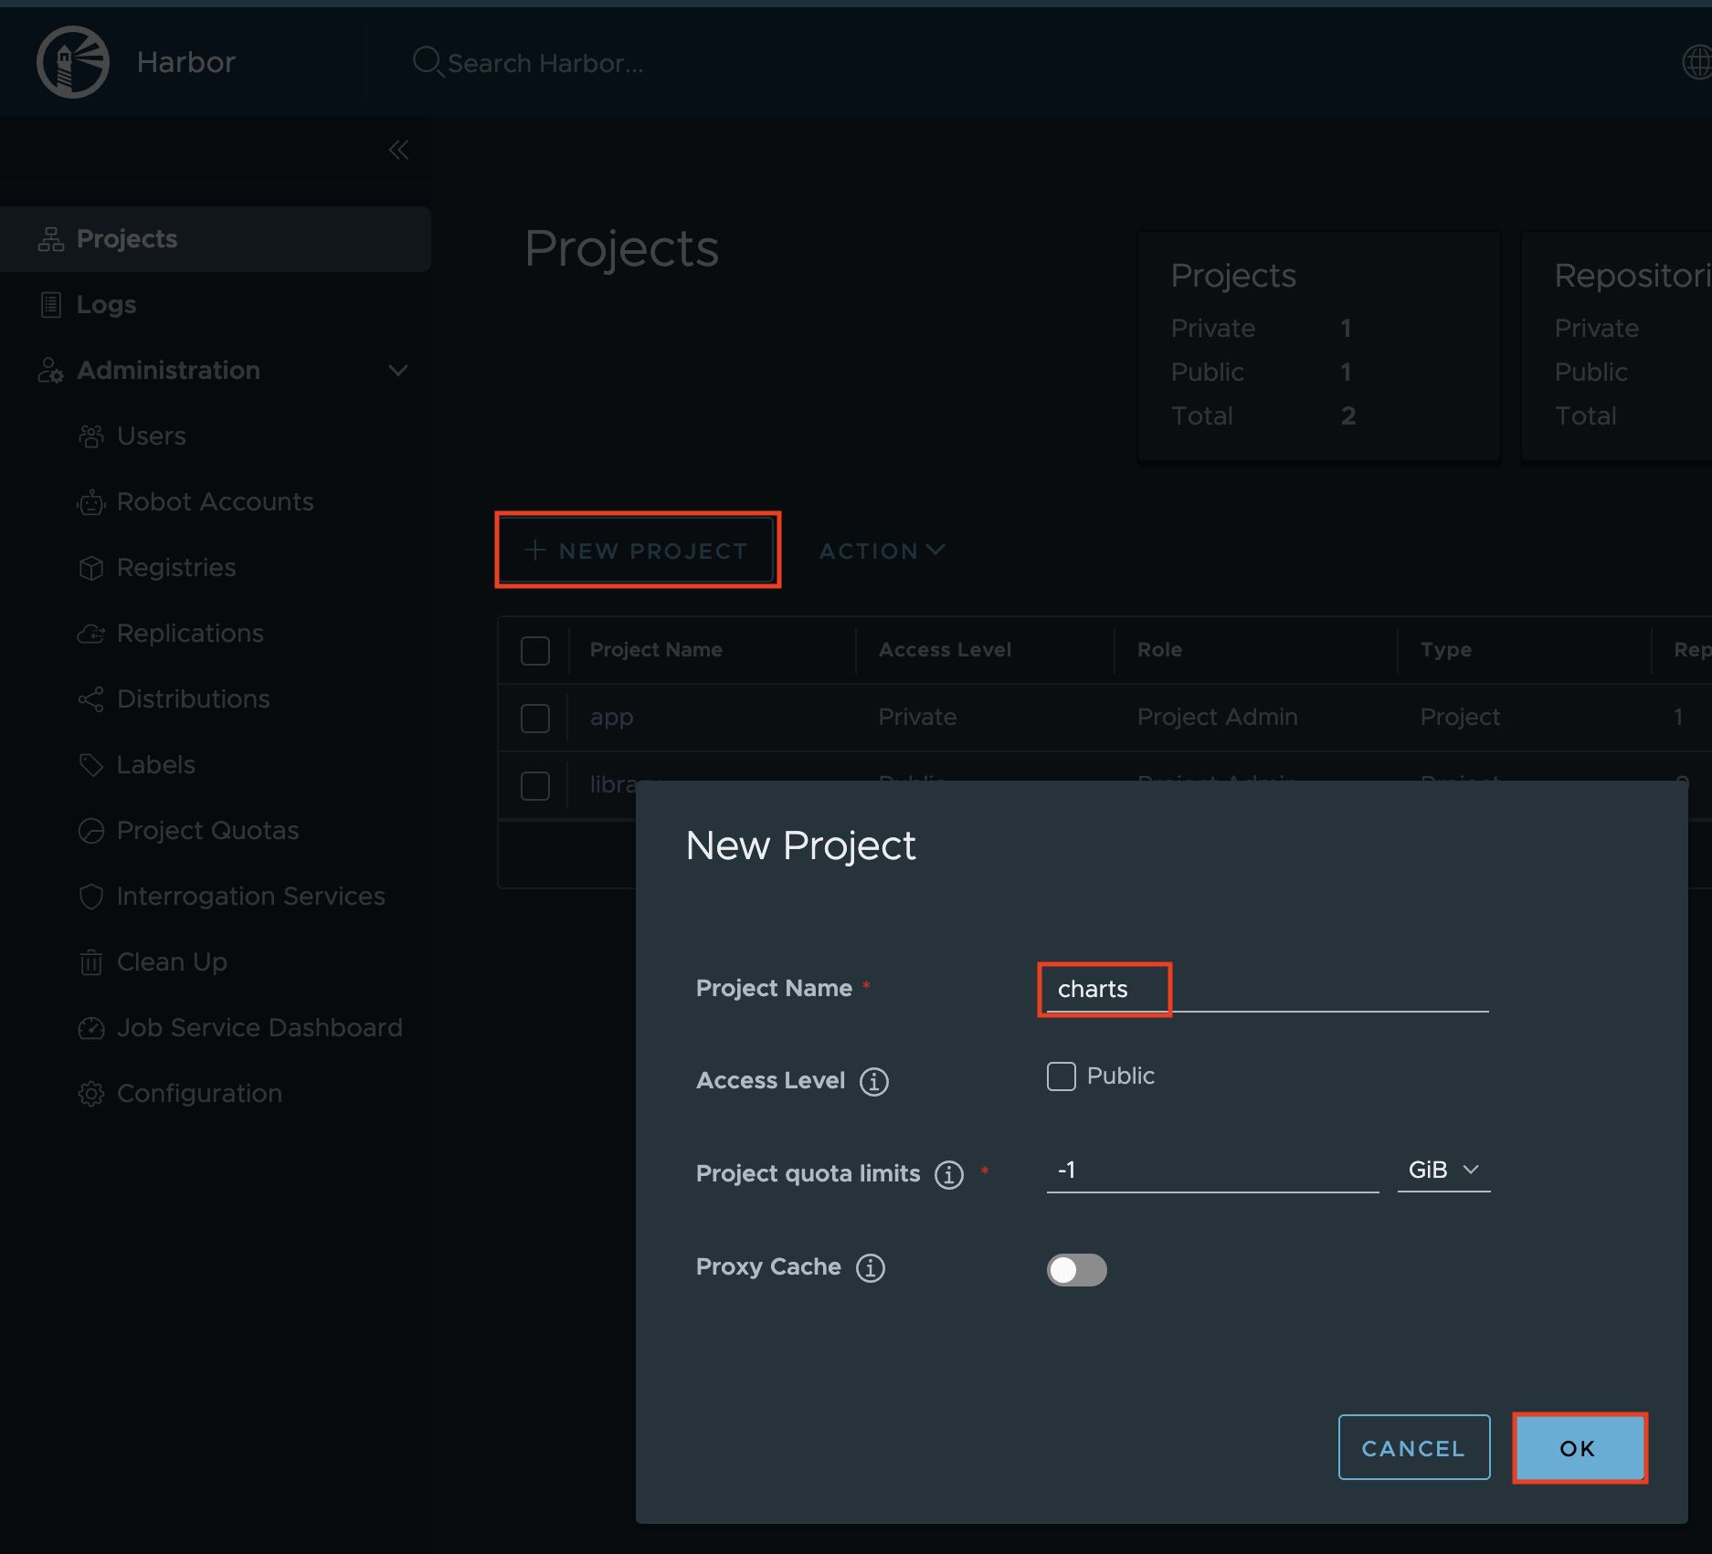Screen dimensions: 1712x1554
Task: Click Access Level info icon in dialog
Action: click(x=874, y=1082)
